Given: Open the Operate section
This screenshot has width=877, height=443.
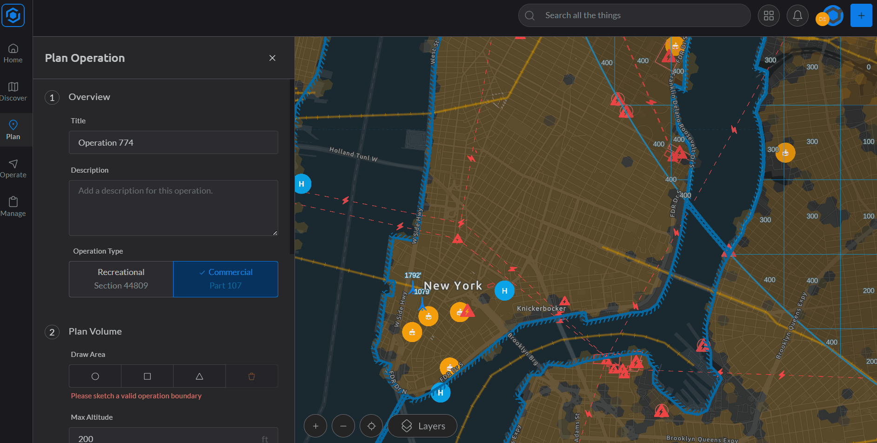Looking at the screenshot, I should click(13, 168).
